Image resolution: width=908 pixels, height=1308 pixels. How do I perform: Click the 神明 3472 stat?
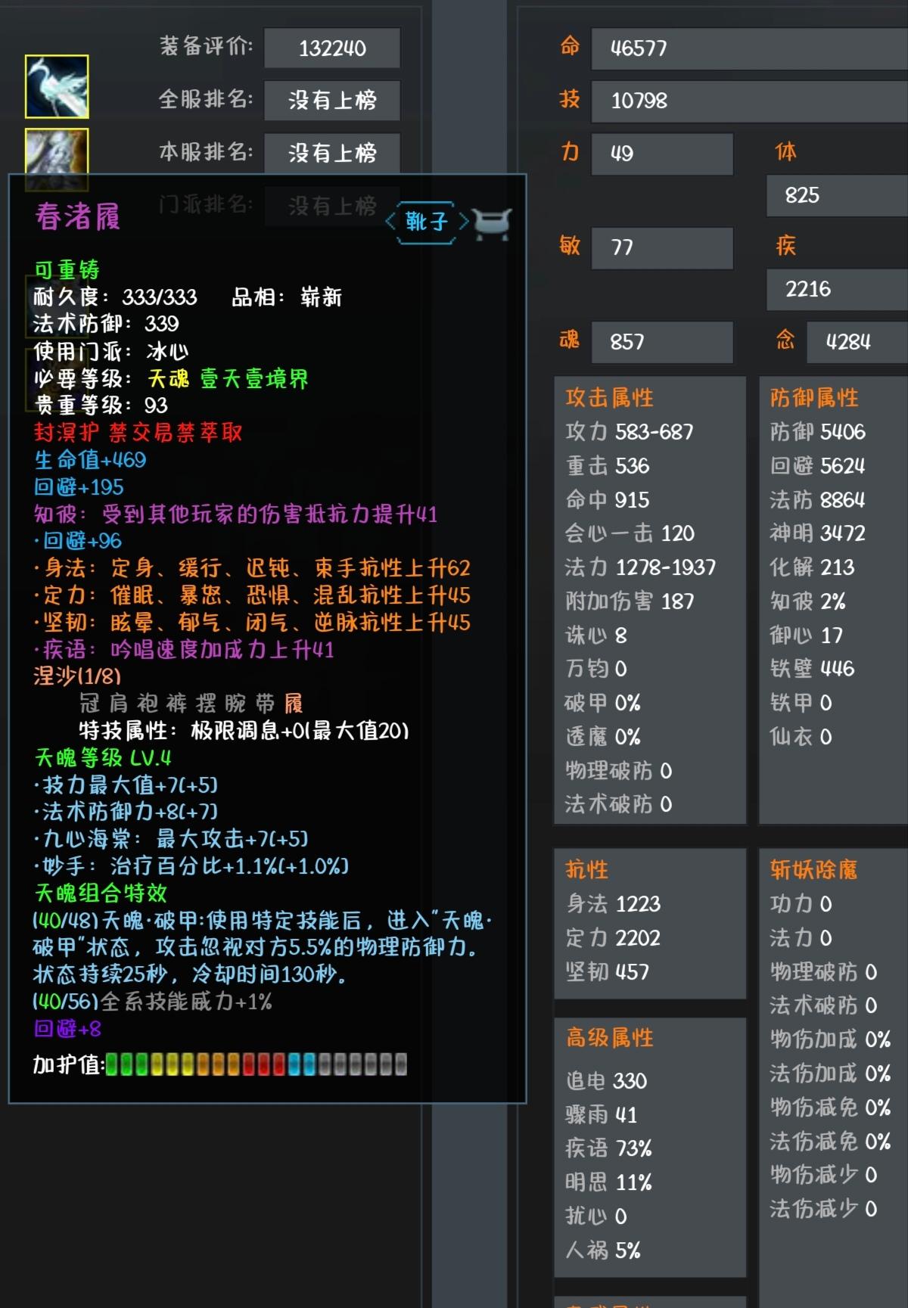pyautogui.click(x=818, y=533)
